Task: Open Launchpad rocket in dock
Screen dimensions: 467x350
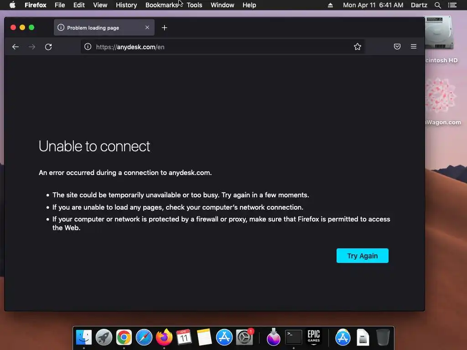Action: pos(104,337)
